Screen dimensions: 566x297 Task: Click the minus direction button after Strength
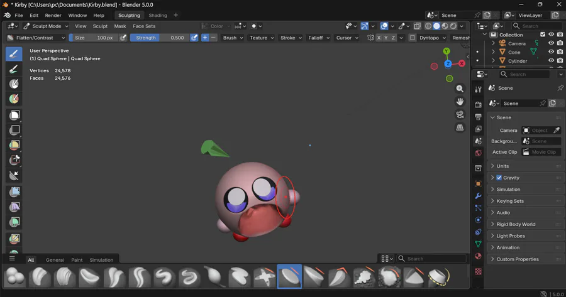click(213, 38)
